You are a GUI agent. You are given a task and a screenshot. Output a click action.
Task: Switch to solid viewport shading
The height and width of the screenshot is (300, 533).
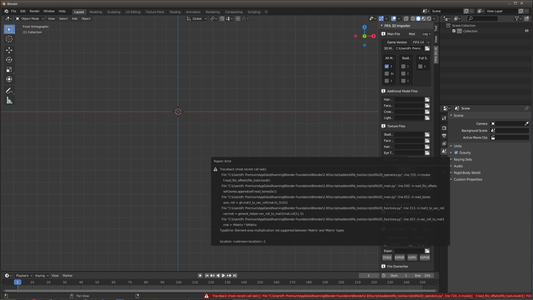(x=418, y=19)
